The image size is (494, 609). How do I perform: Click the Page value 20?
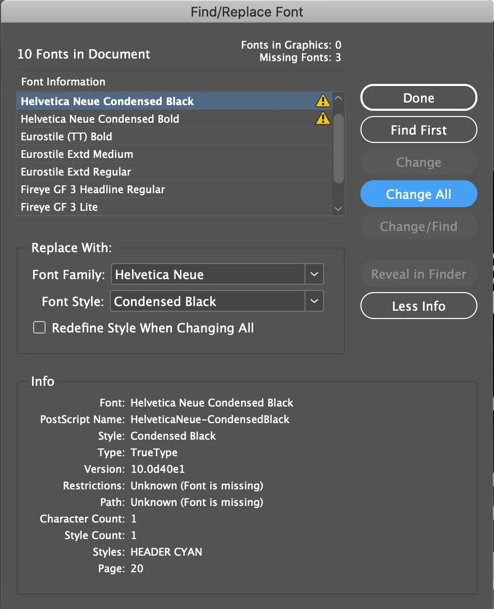[137, 568]
